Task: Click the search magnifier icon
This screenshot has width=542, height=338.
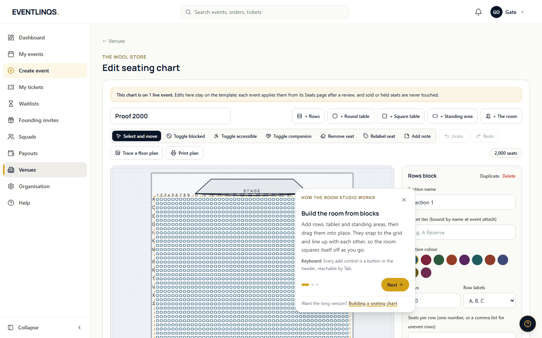Action: click(188, 12)
